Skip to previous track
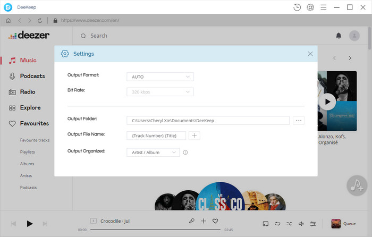This screenshot has height=237, width=372. click(x=13, y=224)
